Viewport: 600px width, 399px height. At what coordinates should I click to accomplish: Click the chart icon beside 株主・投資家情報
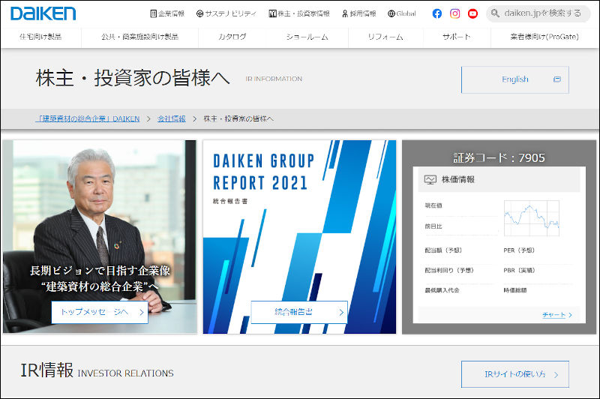[272, 13]
